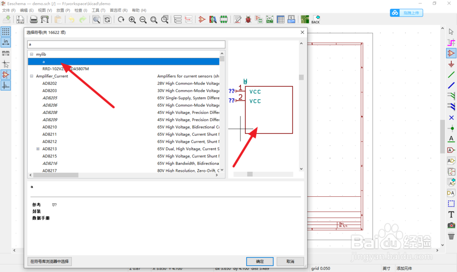Click 在符号库浏览器中选择 button

[x=49, y=261]
